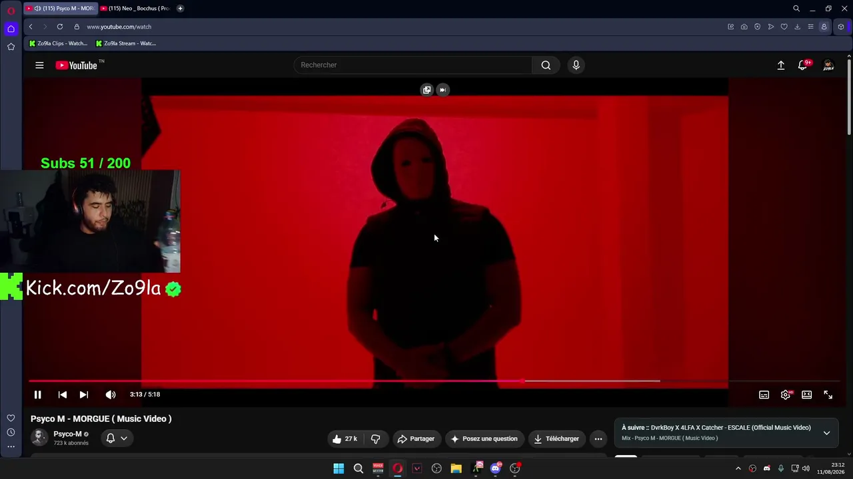Open the video more actions menu
853x479 pixels.
click(598, 438)
